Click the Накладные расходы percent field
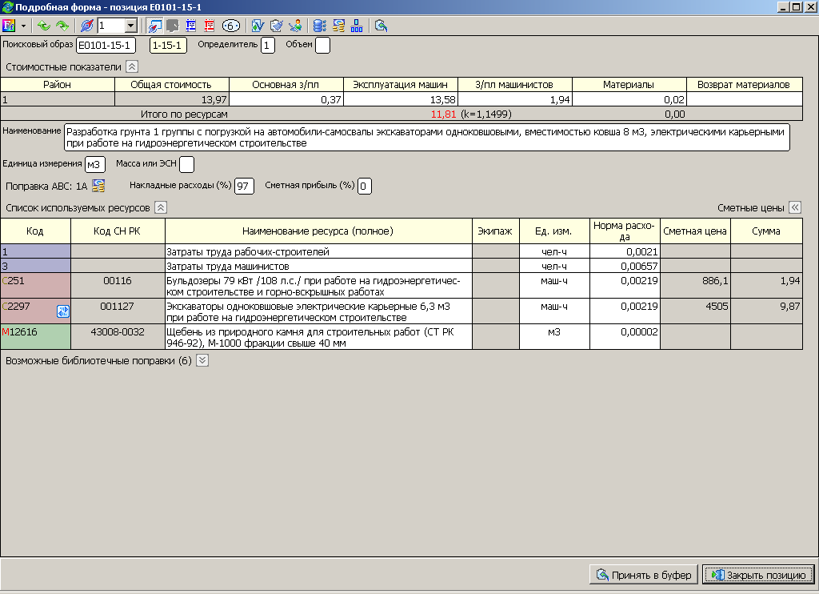The image size is (819, 594). [x=244, y=187]
